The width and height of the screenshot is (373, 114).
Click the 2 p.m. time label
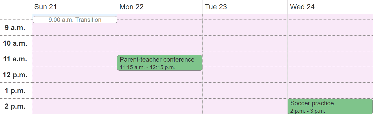[x=15, y=106]
